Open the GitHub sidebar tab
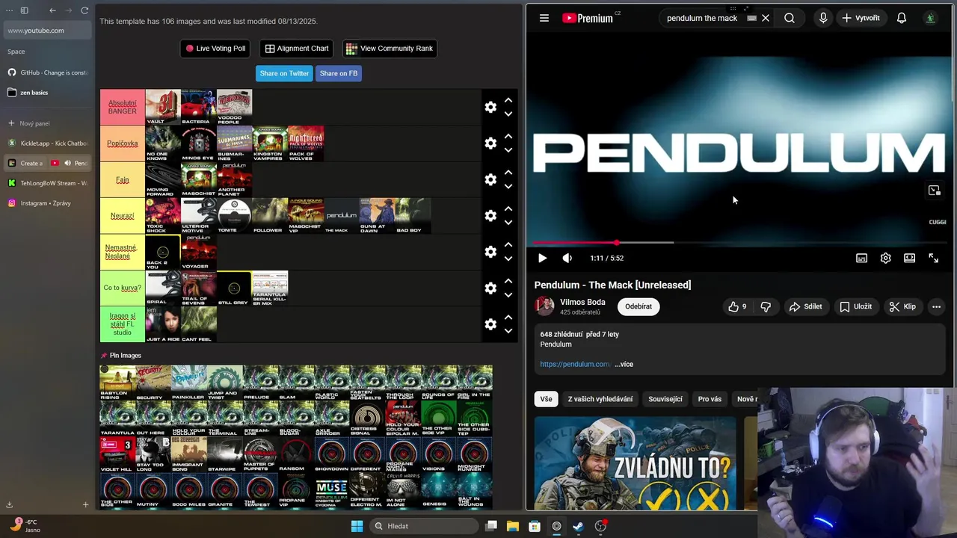The image size is (957, 538). pyautogui.click(x=47, y=72)
